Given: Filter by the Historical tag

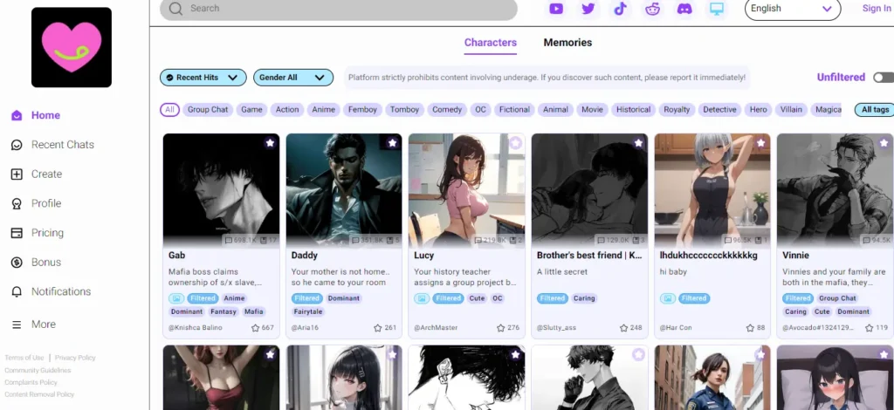Looking at the screenshot, I should coord(634,110).
